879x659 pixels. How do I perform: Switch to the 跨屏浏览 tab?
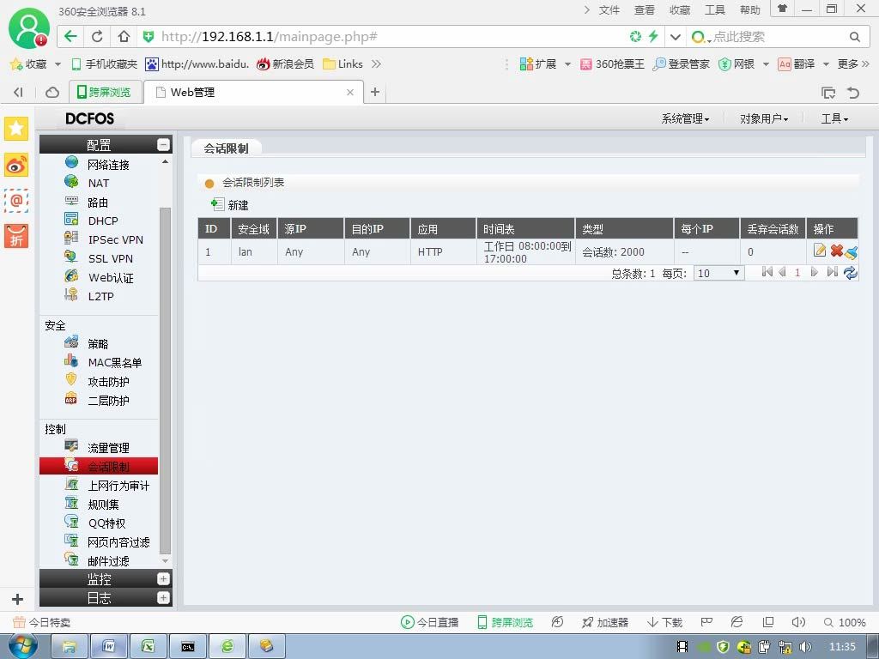(x=104, y=92)
